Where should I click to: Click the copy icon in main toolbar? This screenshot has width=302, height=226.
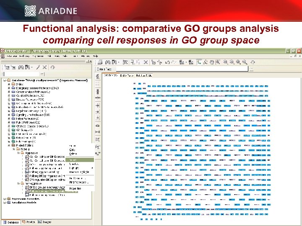point(133,62)
